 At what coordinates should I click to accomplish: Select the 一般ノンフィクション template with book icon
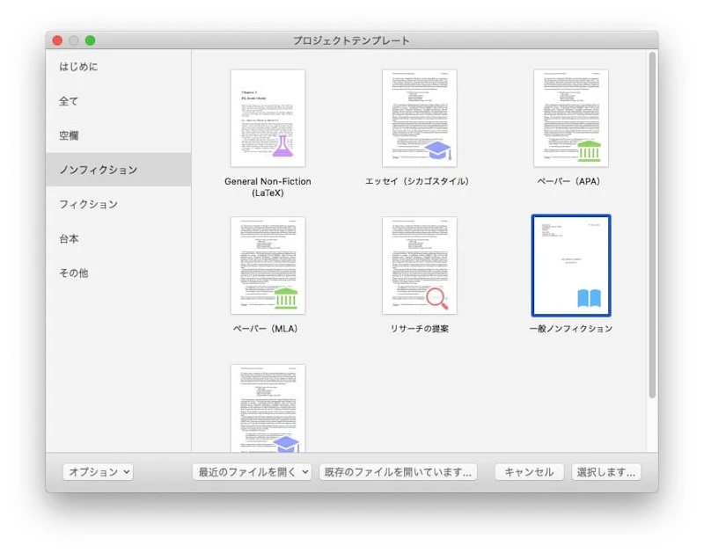point(570,266)
